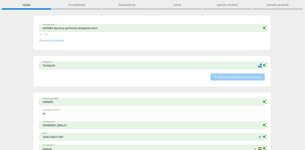Click into the Kategória field showing Testápoló

click(x=152, y=65)
